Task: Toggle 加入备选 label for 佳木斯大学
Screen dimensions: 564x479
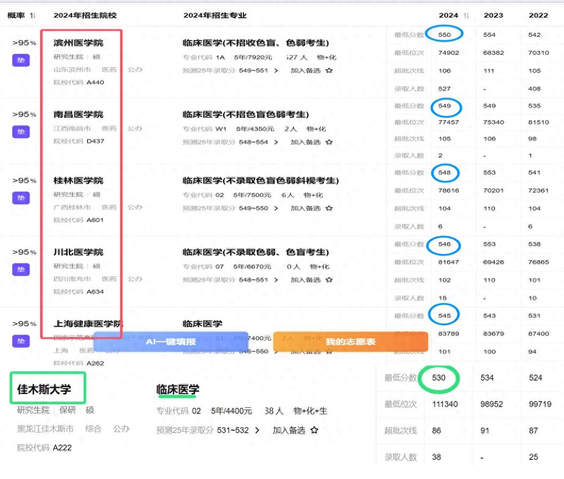Action: [288, 430]
